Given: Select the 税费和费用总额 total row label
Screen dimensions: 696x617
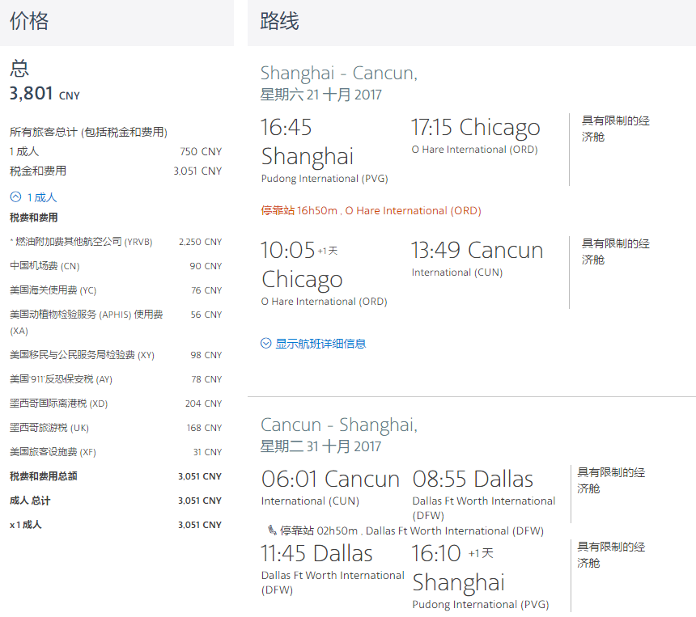Looking at the screenshot, I should pyautogui.click(x=44, y=476).
